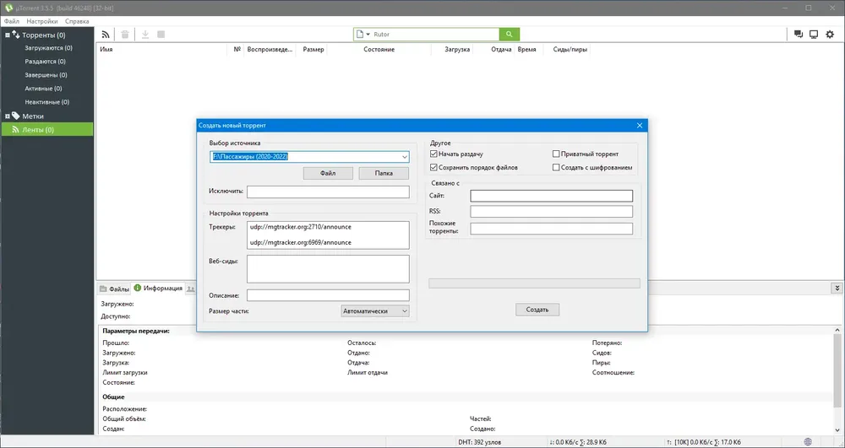Select Неактивные (0) in the sidebar
This screenshot has width=845, height=448.
point(46,101)
